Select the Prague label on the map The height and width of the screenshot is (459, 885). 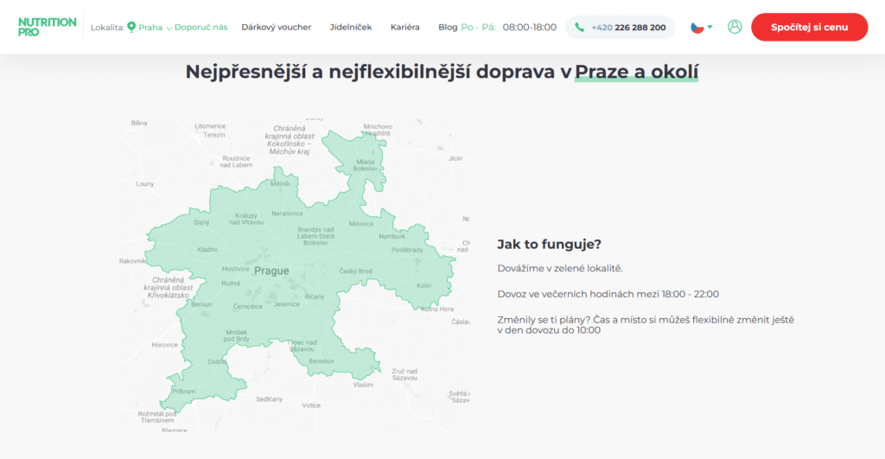point(271,271)
